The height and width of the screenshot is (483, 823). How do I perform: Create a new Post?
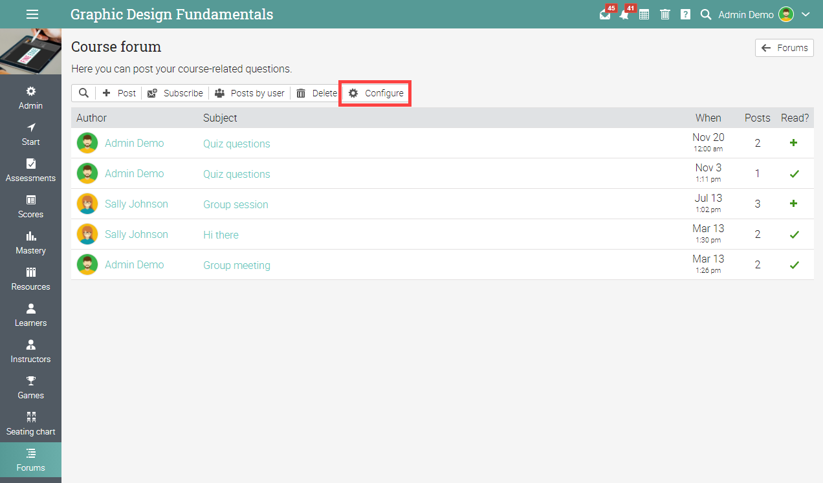[120, 93]
